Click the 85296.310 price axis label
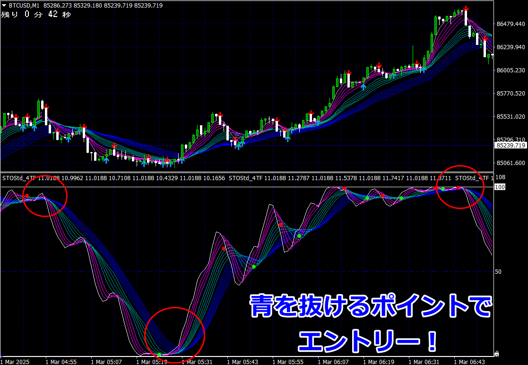528x365 pixels. tap(511, 140)
